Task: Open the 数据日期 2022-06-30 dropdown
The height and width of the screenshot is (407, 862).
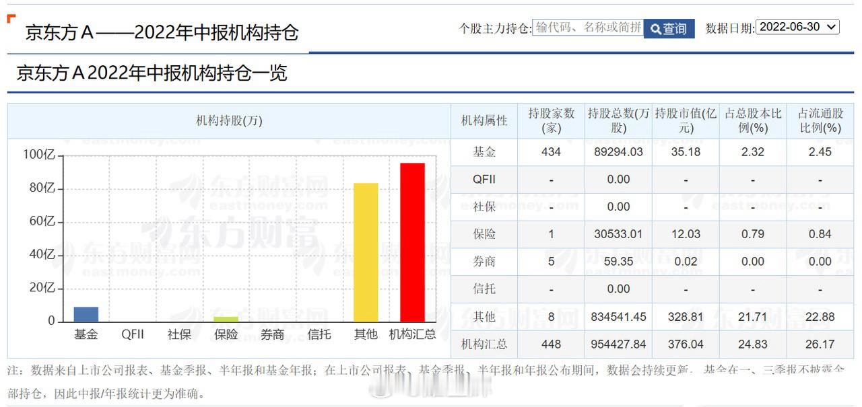Action: click(798, 27)
